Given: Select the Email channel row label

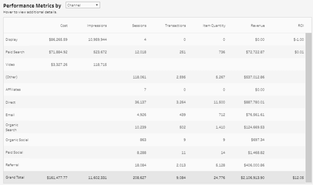Looking at the screenshot, I should (10, 115).
